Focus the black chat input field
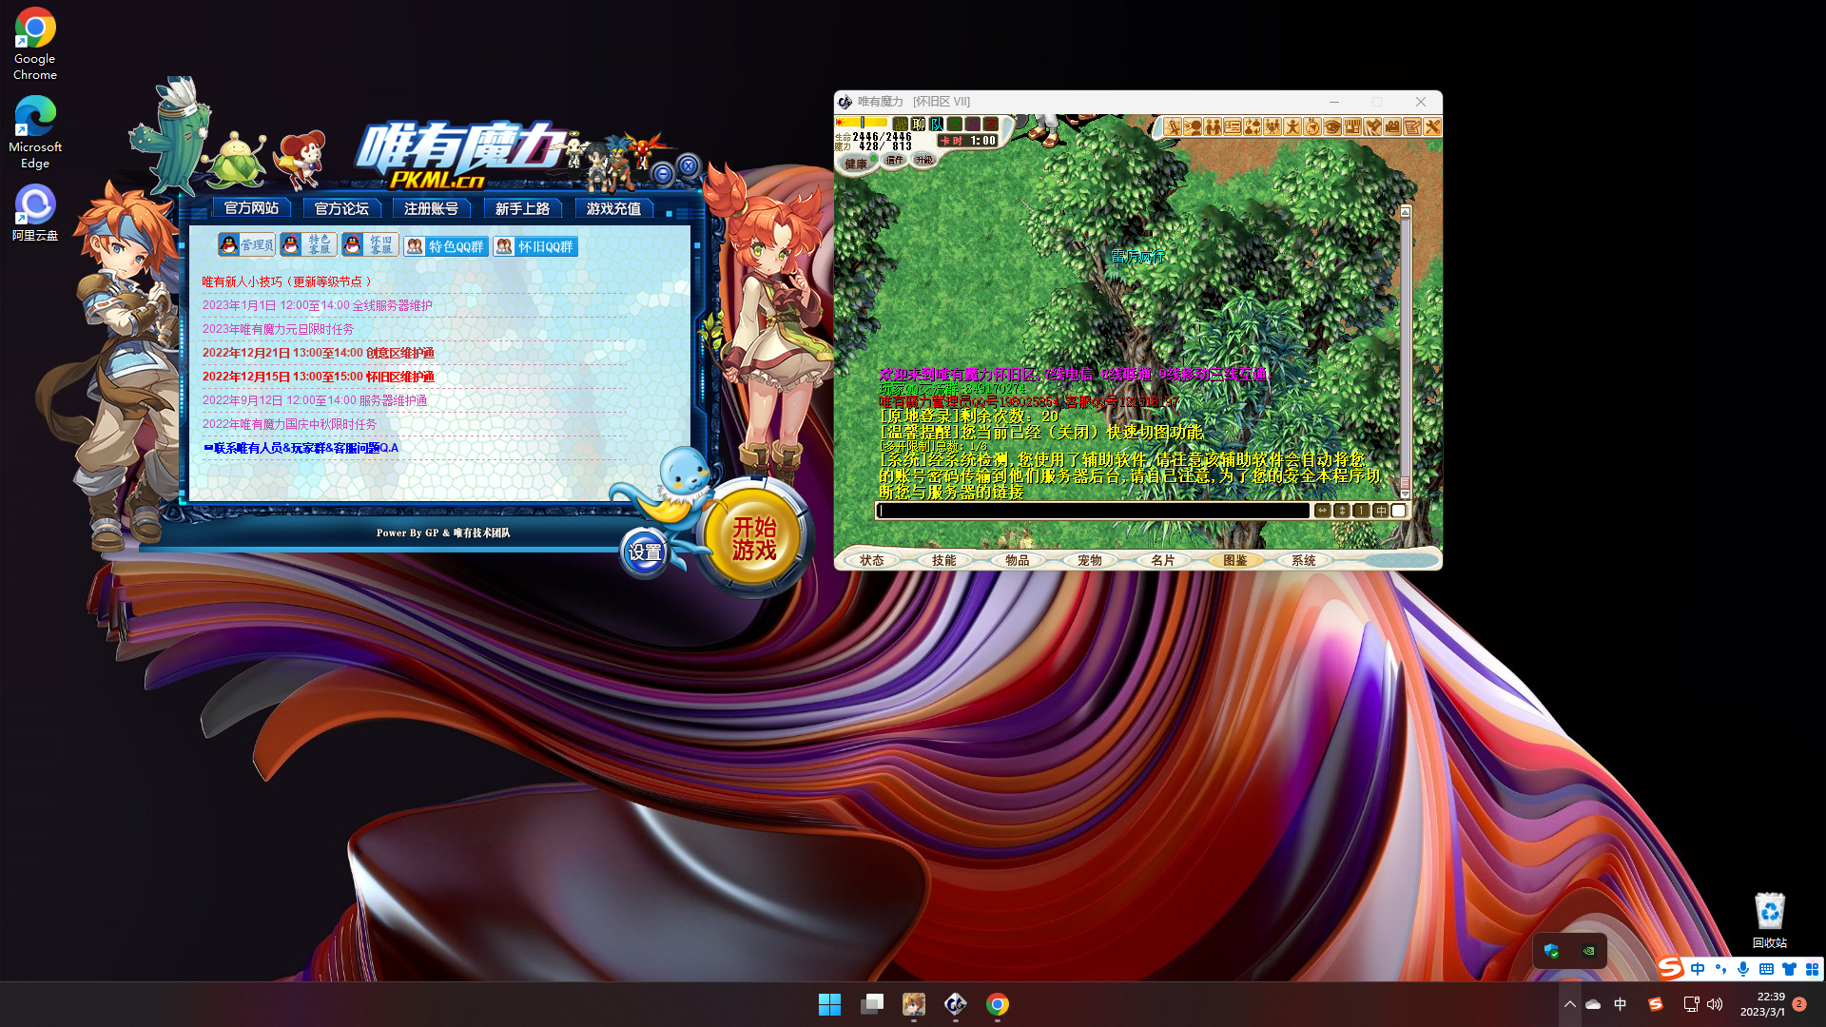Image resolution: width=1826 pixels, height=1027 pixels. (1093, 511)
